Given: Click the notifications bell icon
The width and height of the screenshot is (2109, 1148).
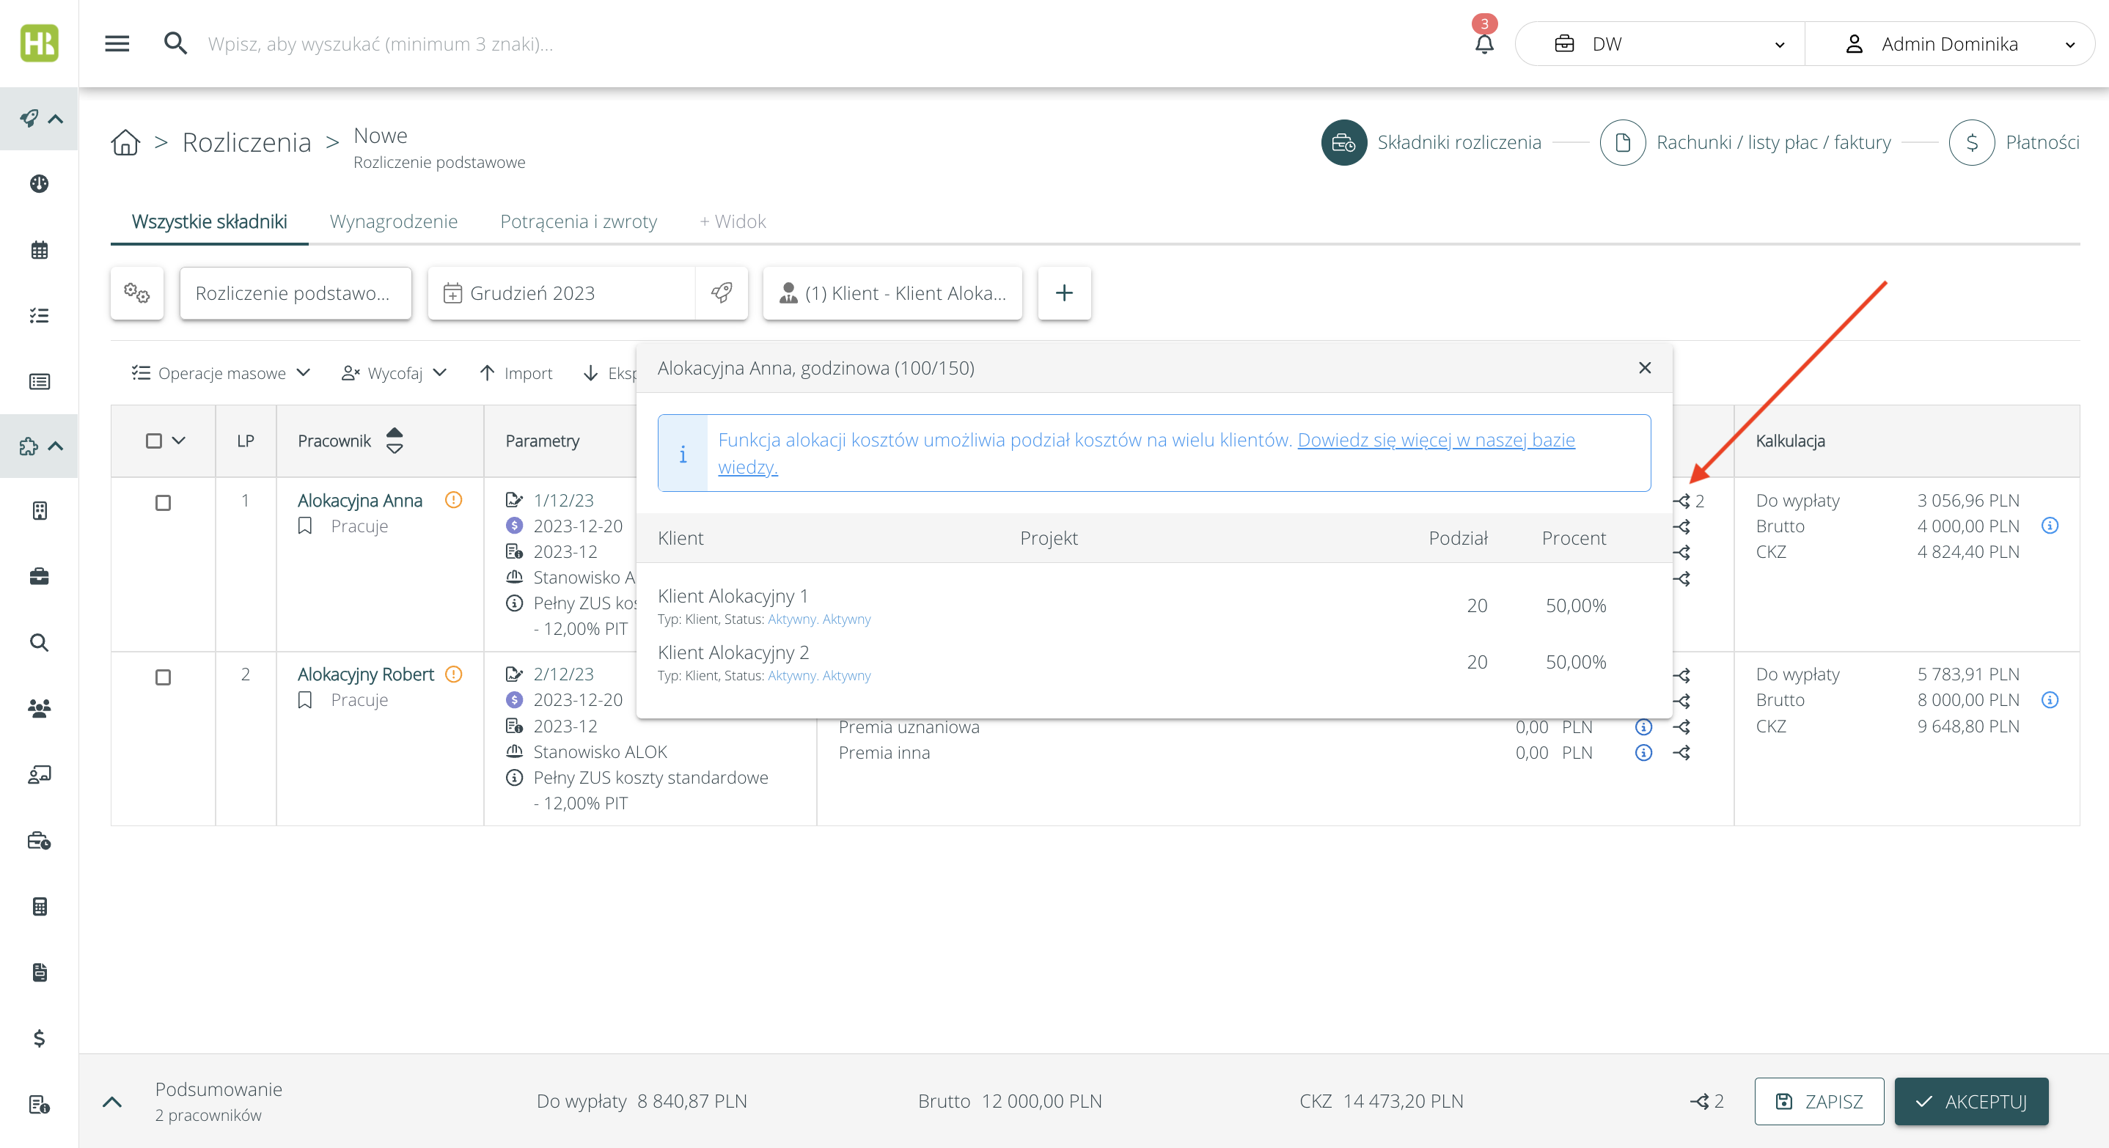Looking at the screenshot, I should point(1483,44).
